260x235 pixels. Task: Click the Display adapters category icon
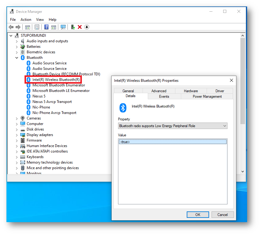coord(23,135)
